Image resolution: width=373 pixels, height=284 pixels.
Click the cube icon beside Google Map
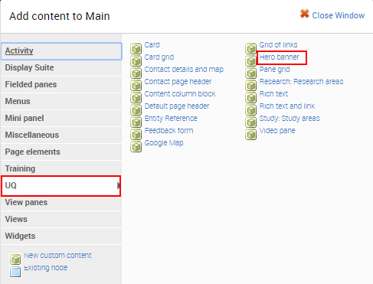point(136,146)
